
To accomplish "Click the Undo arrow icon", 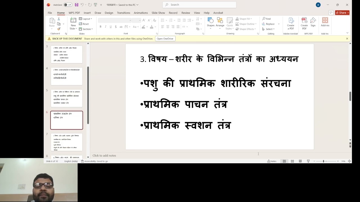I will [x=82, y=5].
